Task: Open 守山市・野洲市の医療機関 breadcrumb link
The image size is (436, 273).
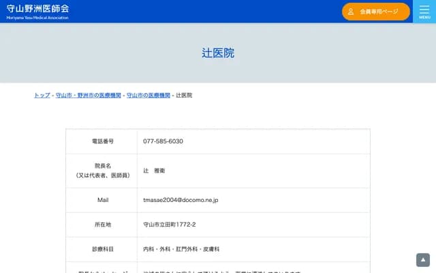Action: [88, 95]
